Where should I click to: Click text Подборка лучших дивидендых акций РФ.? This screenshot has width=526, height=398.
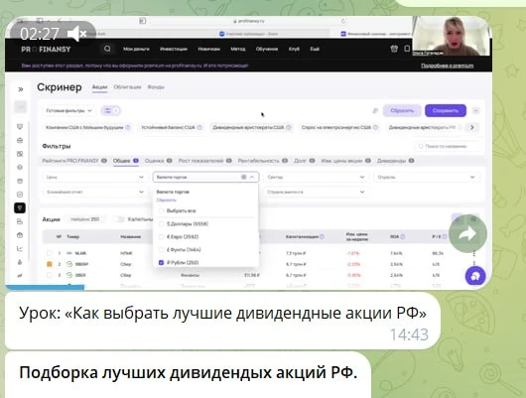(x=189, y=372)
